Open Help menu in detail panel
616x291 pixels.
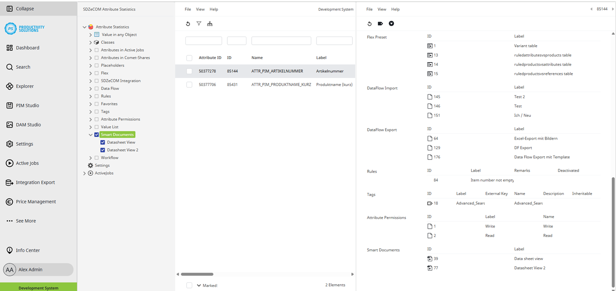395,9
